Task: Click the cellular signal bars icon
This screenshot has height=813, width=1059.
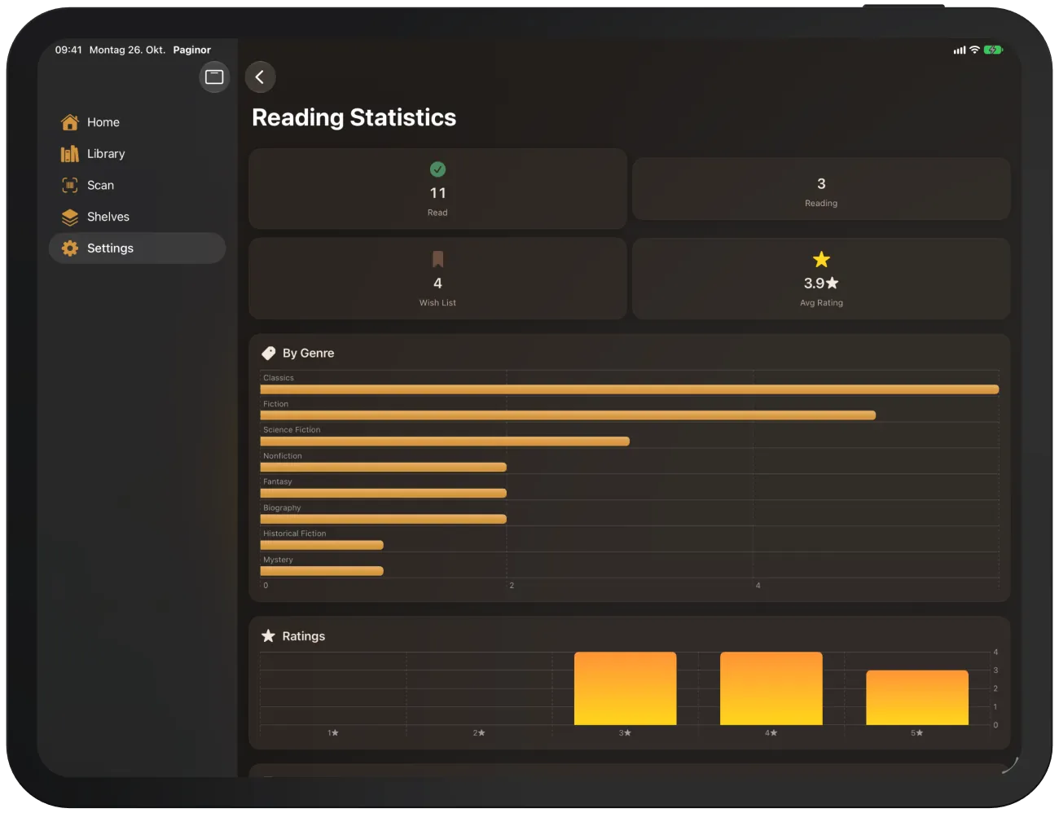Action: (x=960, y=51)
